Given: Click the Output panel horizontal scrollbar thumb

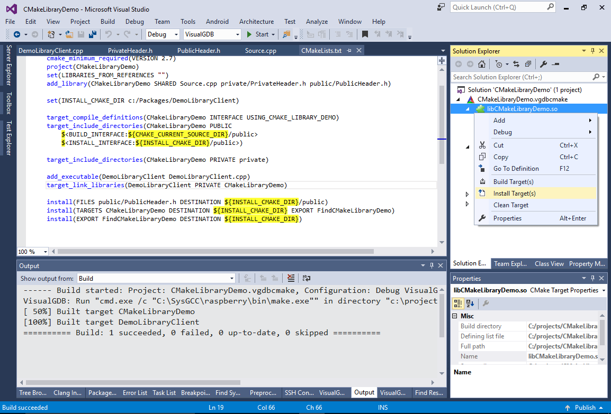Looking at the screenshot, I should coord(133,382).
